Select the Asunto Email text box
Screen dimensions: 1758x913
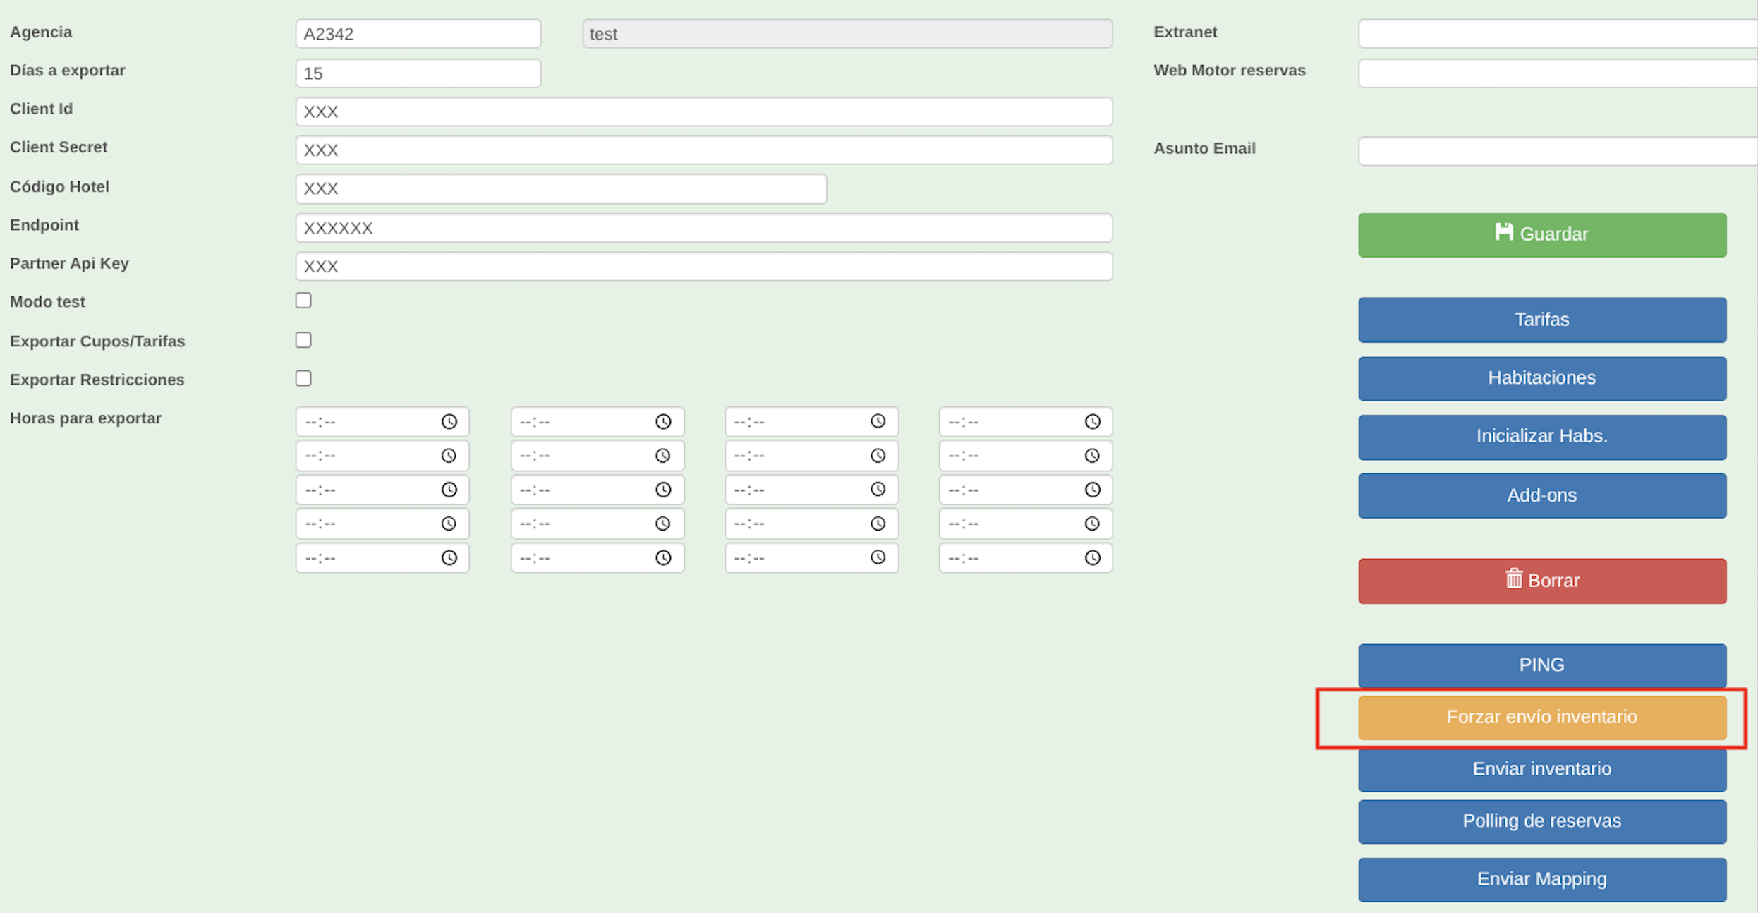click(x=1556, y=151)
